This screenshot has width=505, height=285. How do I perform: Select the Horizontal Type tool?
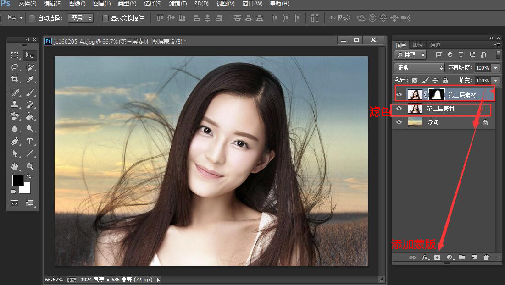coord(30,142)
